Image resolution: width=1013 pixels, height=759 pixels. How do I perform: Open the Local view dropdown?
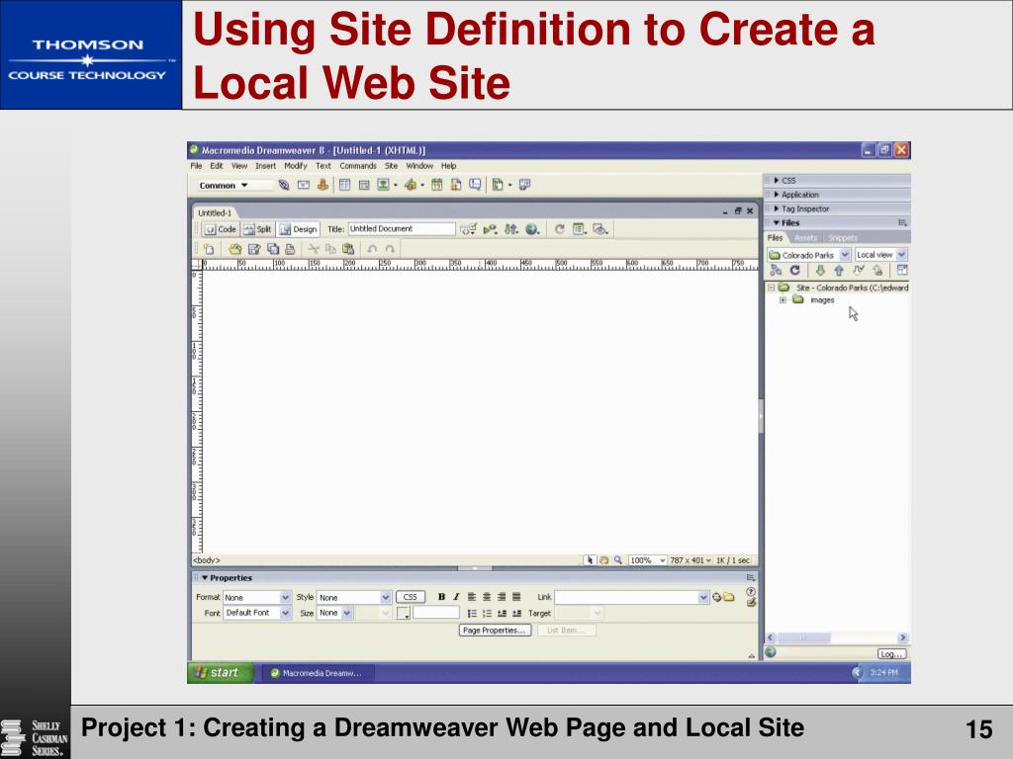881,255
